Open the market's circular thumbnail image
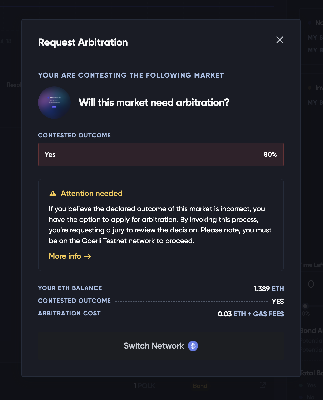Image resolution: width=323 pixels, height=400 pixels. point(54,103)
